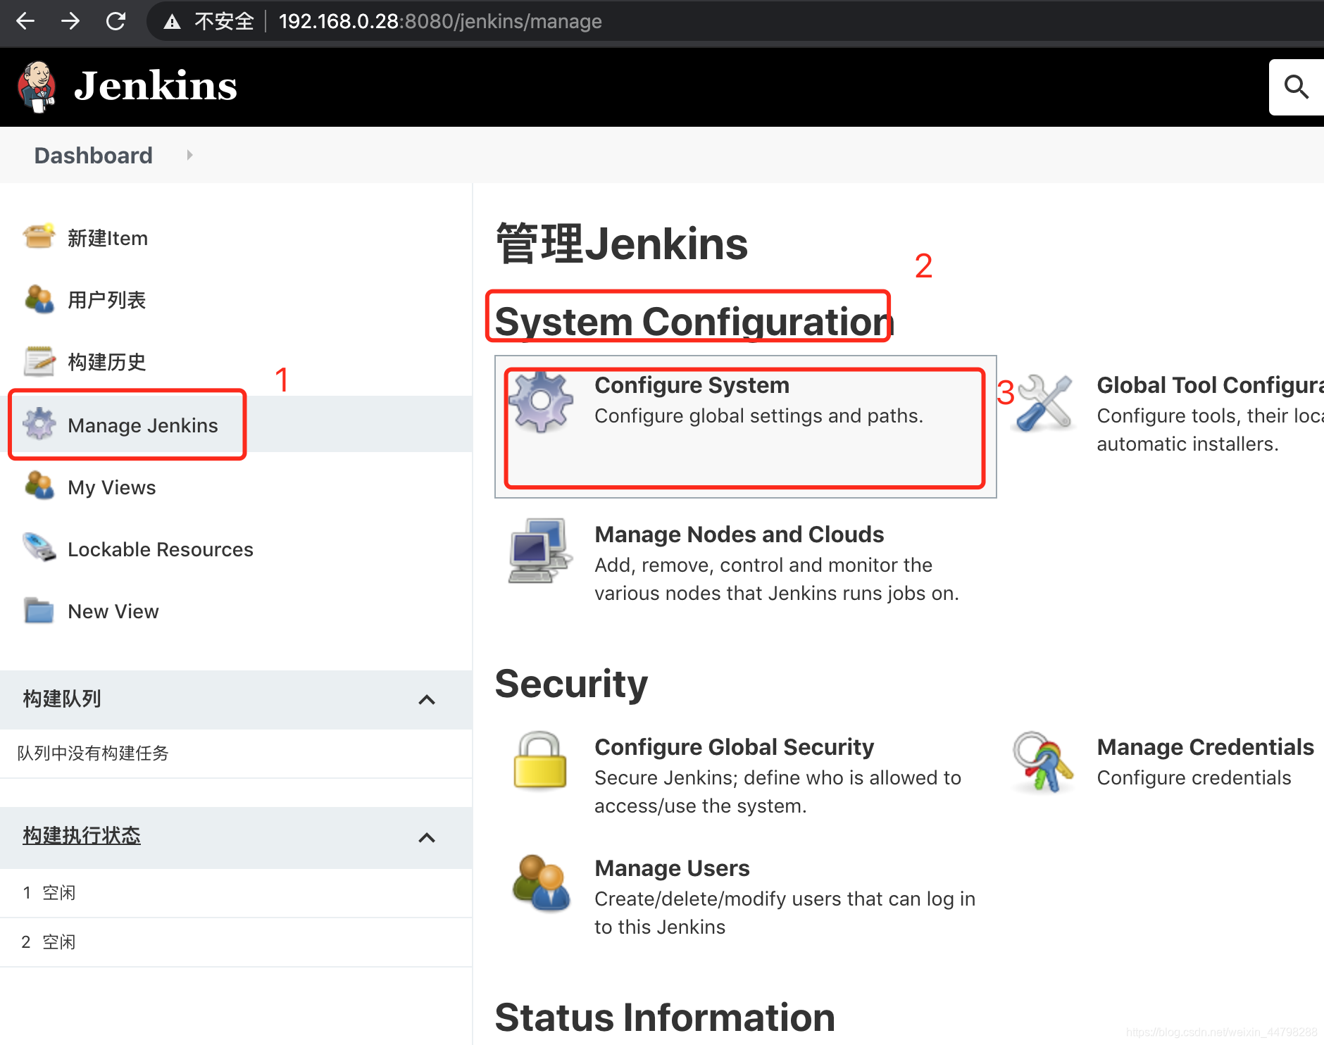Click the Manage Users people icon
The image size is (1324, 1045).
pos(540,883)
